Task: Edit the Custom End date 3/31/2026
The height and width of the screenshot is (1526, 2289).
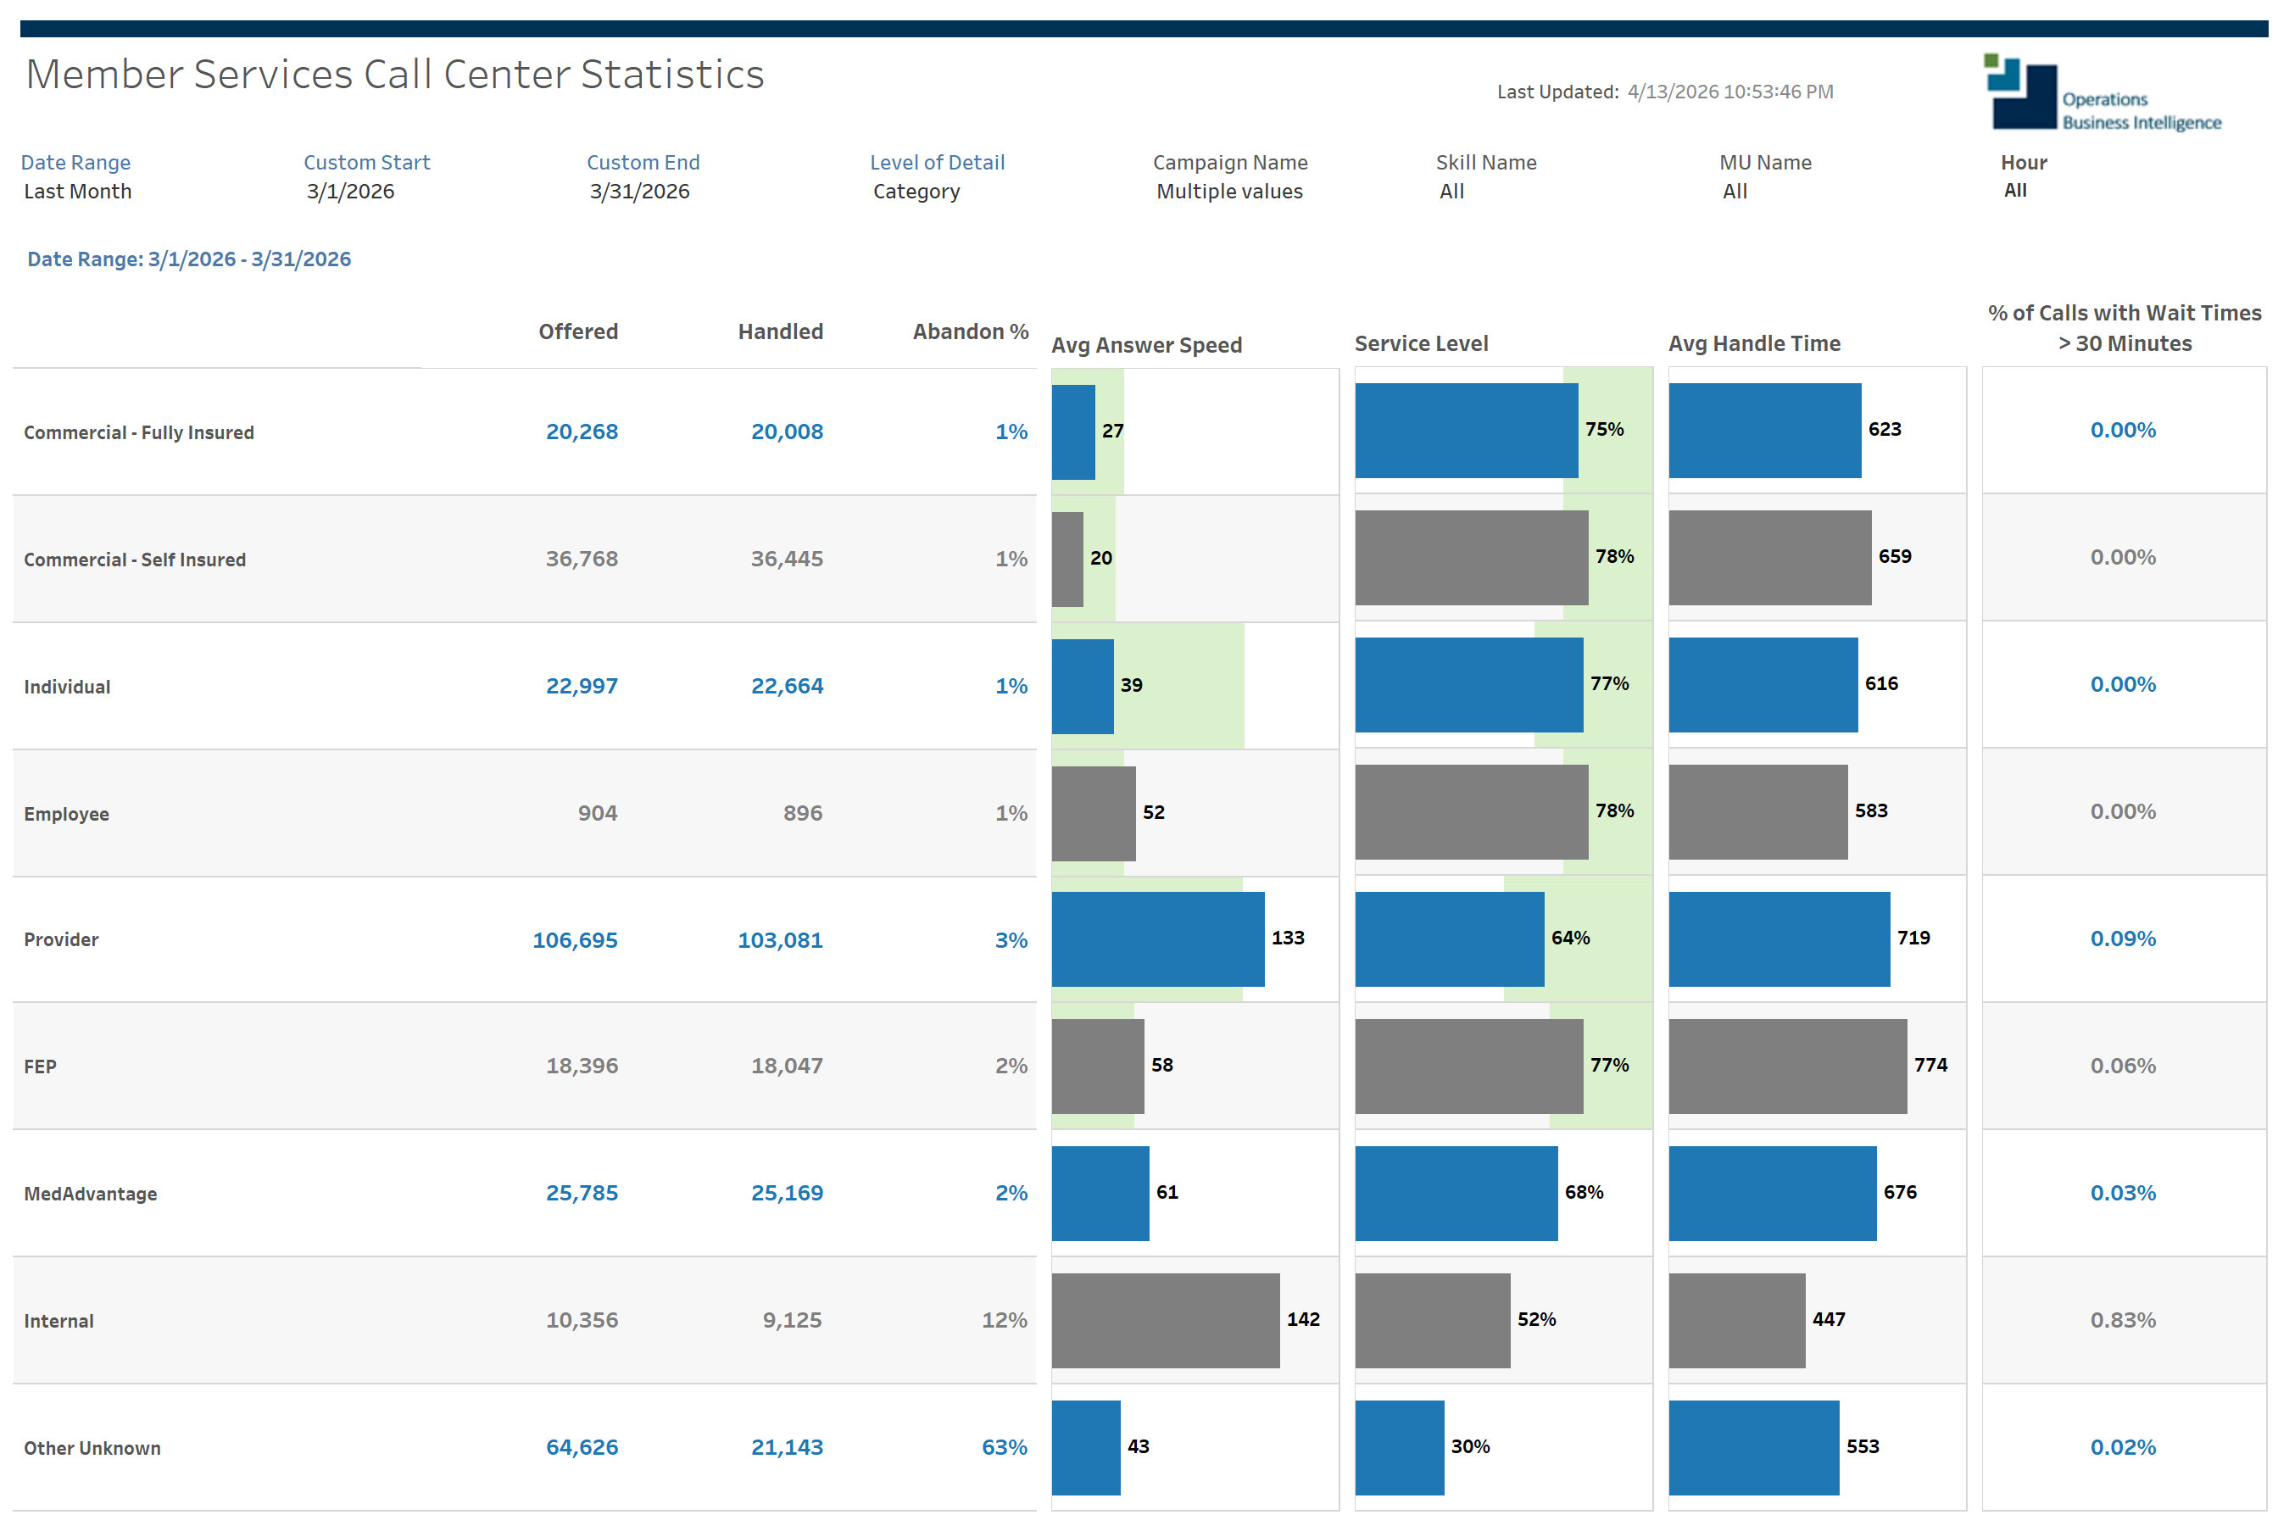Action: tap(638, 191)
